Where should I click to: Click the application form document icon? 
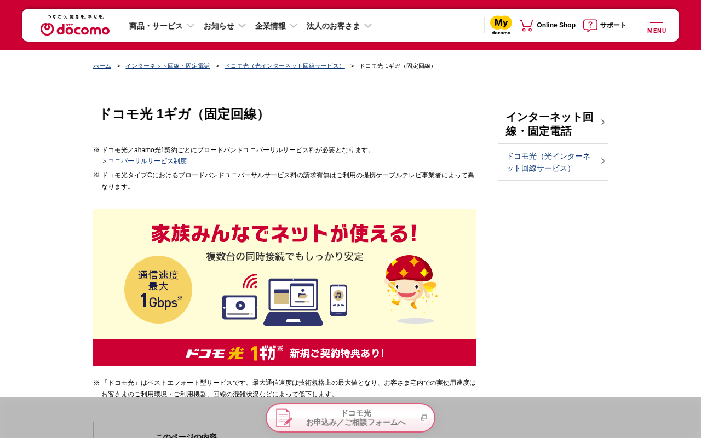(x=284, y=418)
